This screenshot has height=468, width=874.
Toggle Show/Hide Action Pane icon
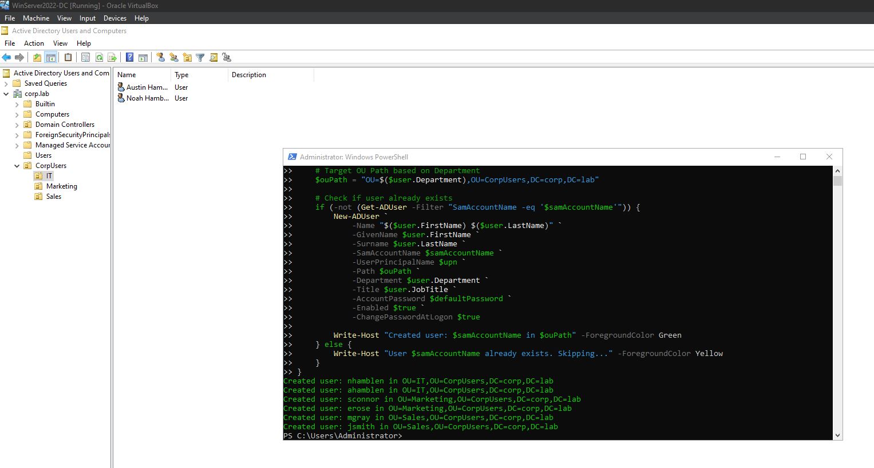[x=143, y=57]
